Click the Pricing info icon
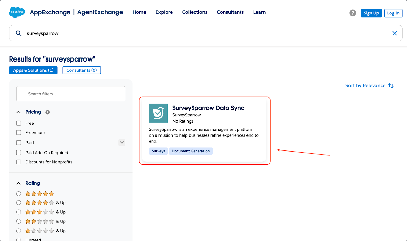 (48, 112)
